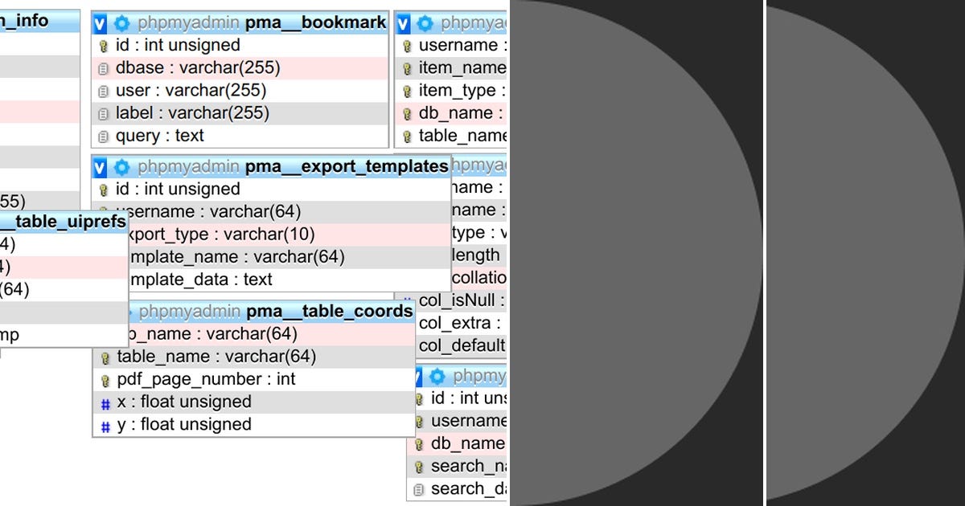
Task: Toggle the V badge on pma__export_templates table
Action: (100, 167)
